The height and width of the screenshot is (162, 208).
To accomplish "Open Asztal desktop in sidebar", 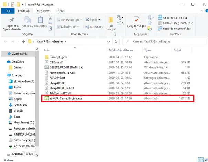I will pos(18,87).
